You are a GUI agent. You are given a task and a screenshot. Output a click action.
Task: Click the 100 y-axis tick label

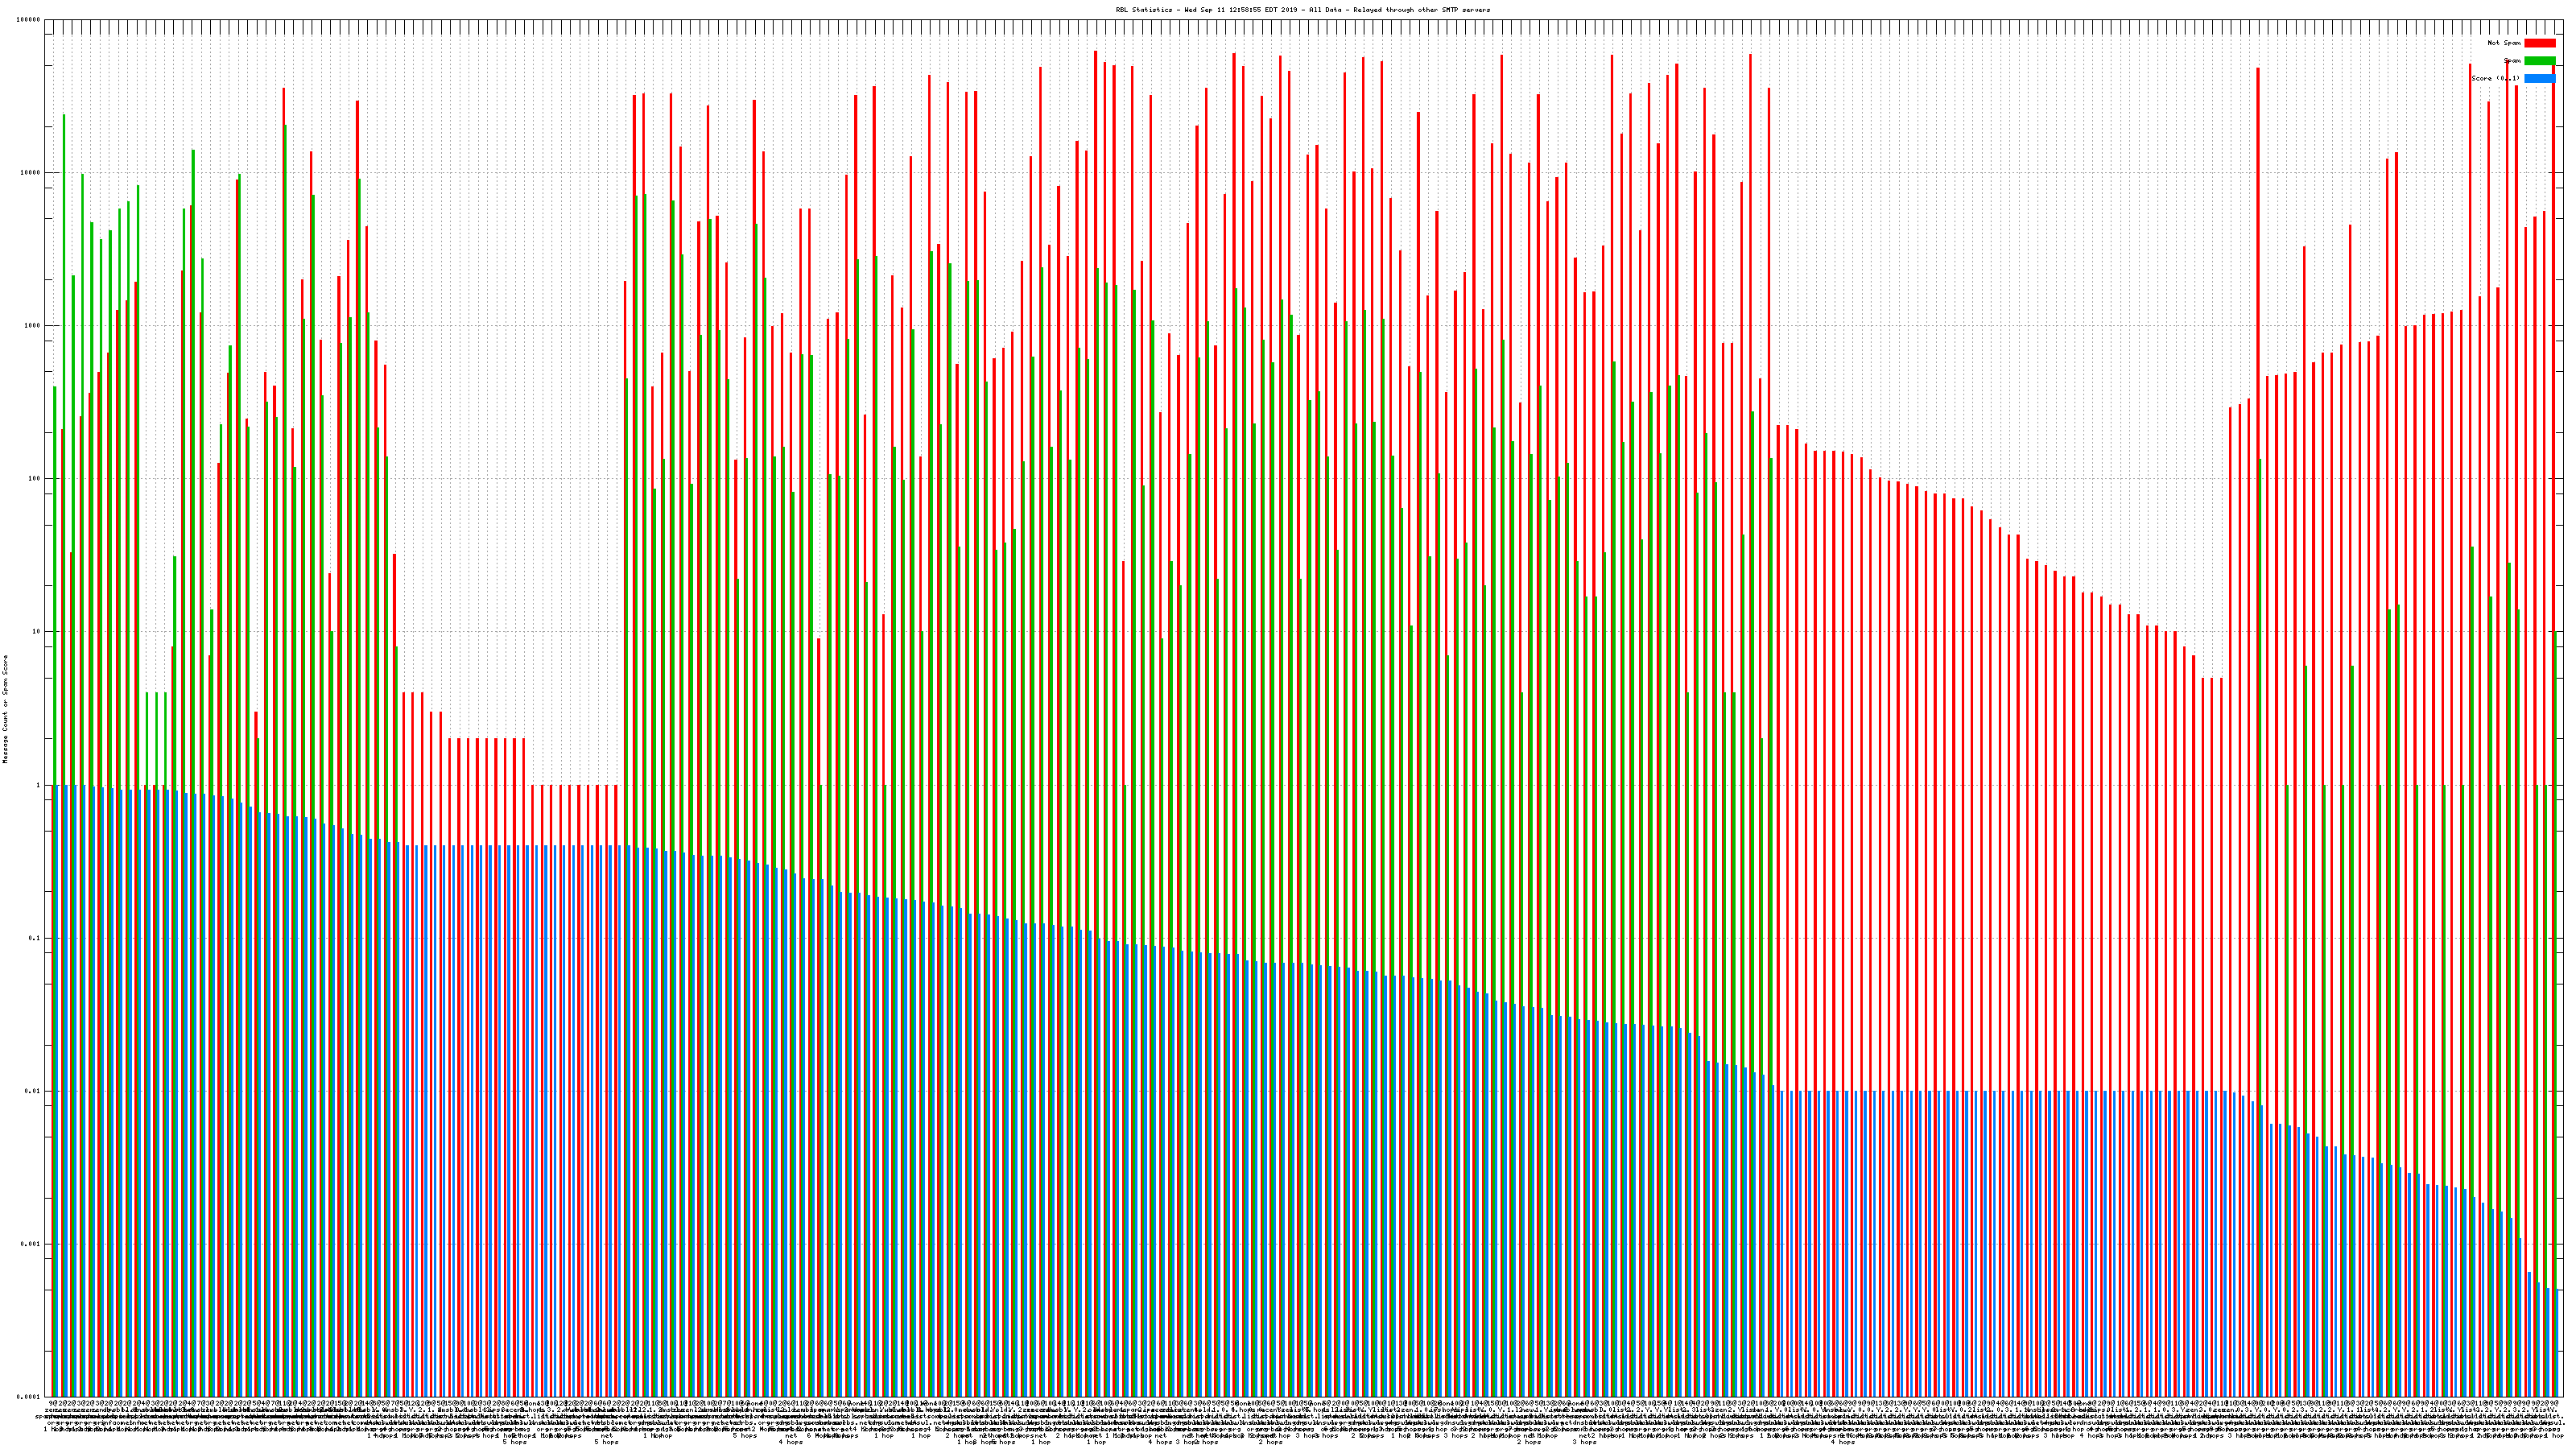coord(35,479)
